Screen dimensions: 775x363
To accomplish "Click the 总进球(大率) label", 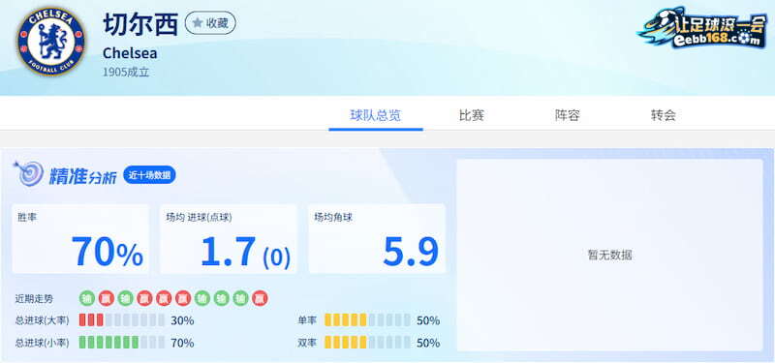I will (x=43, y=320).
